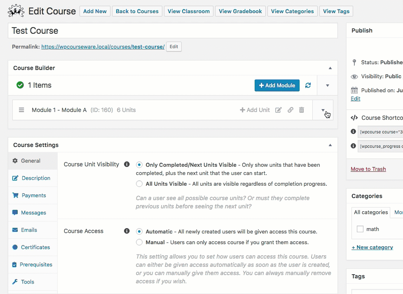The height and width of the screenshot is (294, 403).
Task: Select Manual course access option
Action: tap(139, 243)
